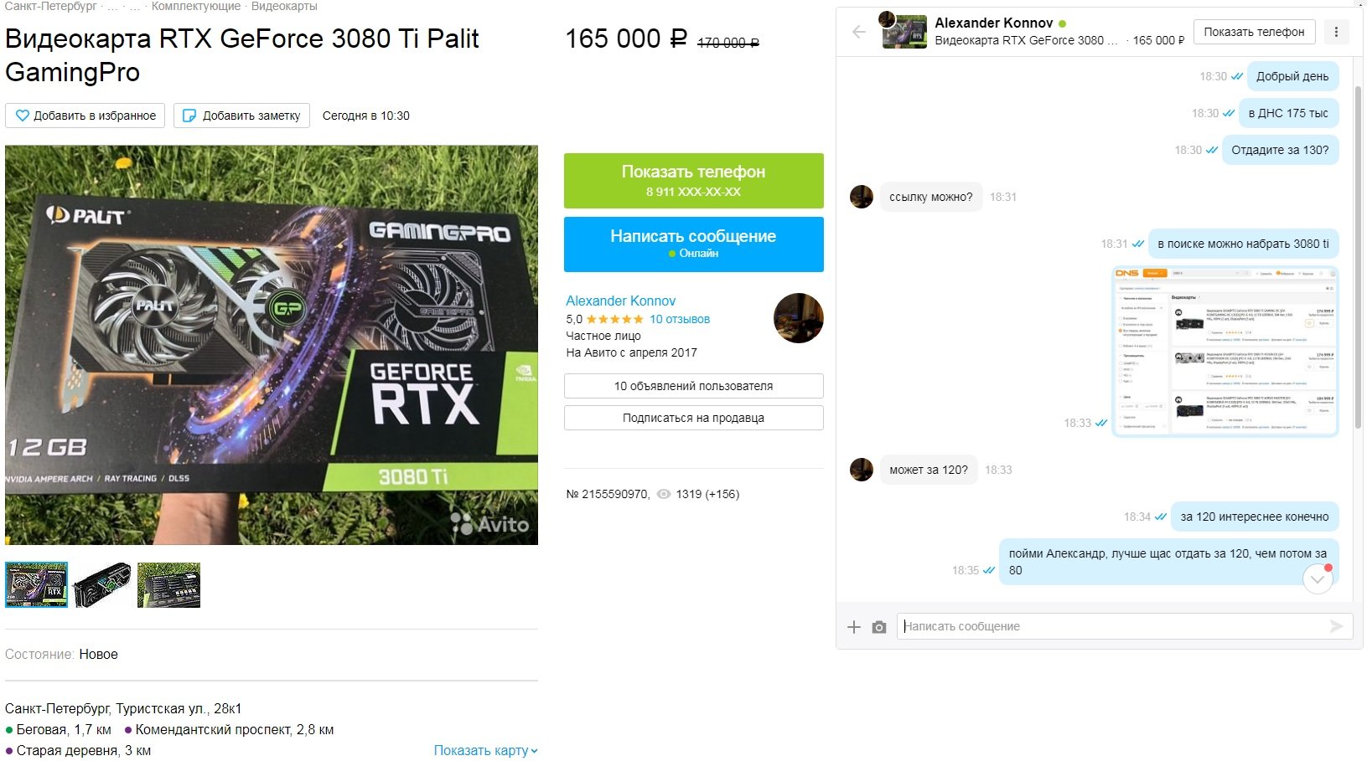Click the scroll-to-latest chevron in chat
The image size is (1367, 761).
(x=1318, y=579)
